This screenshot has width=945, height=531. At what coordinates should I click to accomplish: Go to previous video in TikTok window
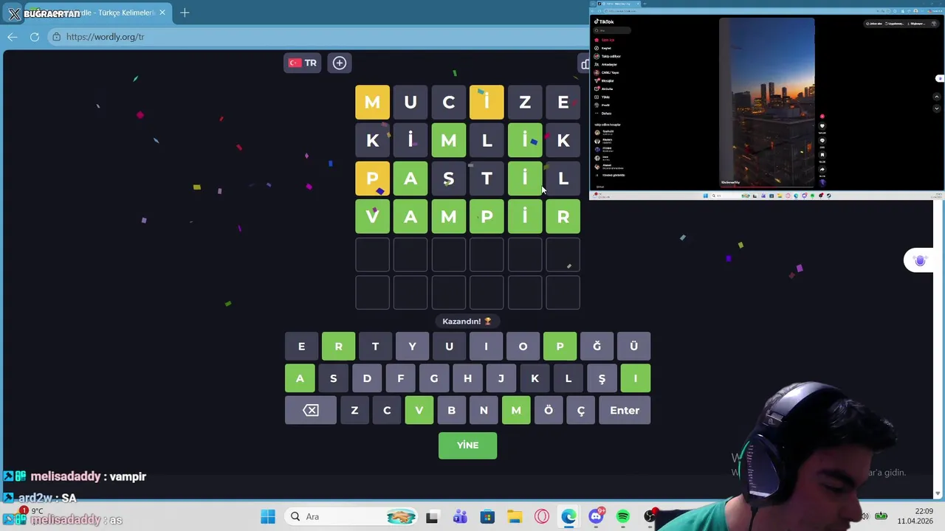[x=937, y=97]
